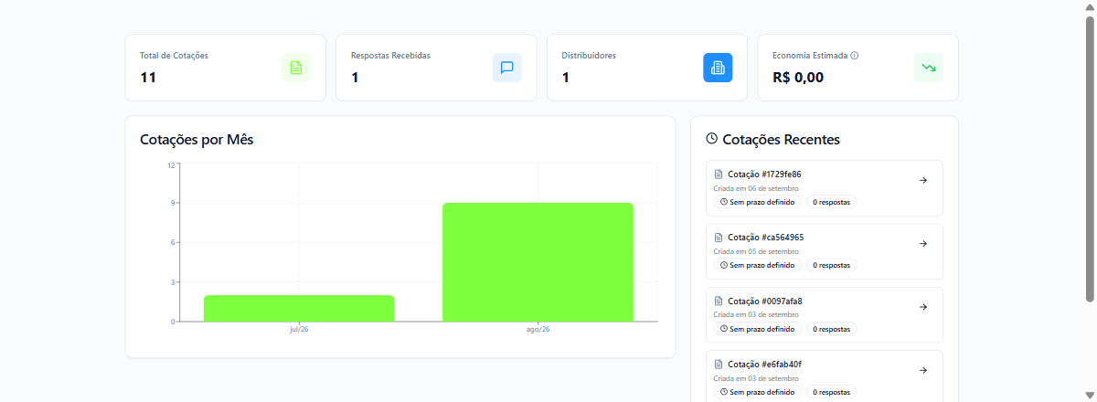
Task: Click the R$ 0,00 savings value
Action: [798, 78]
